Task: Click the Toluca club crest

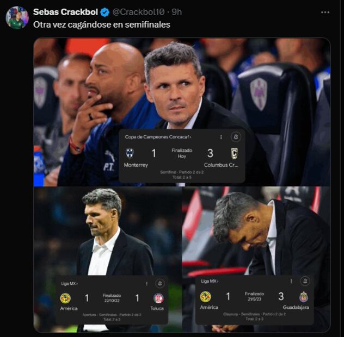Action: 158,298
